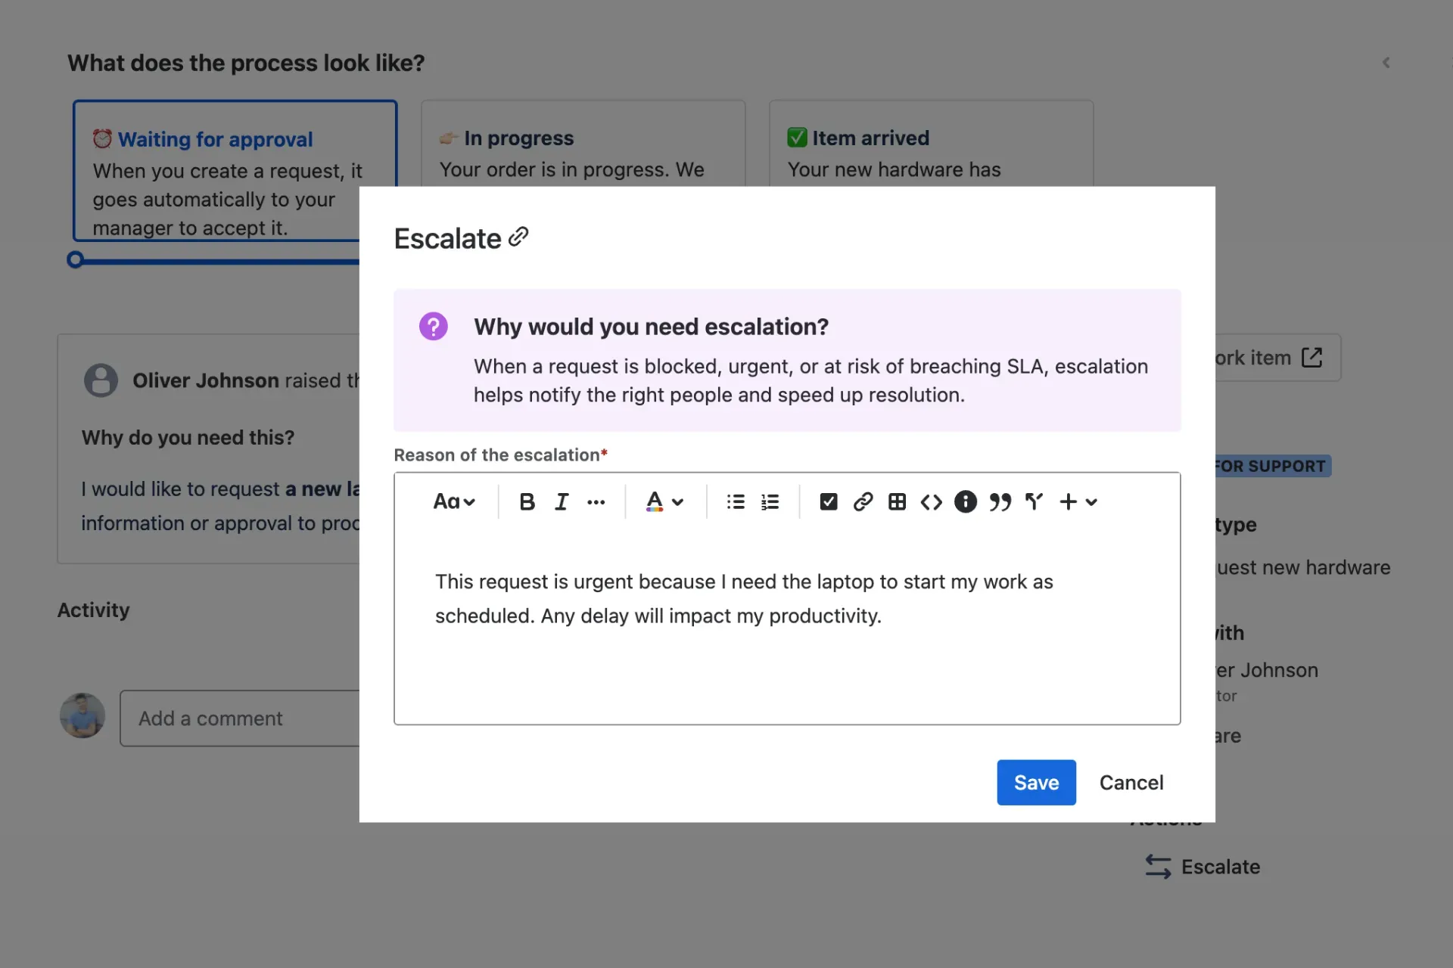This screenshot has width=1453, height=968.
Task: Insert a numbered list
Action: [769, 501]
